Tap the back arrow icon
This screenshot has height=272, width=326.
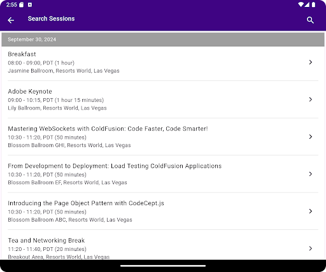tap(11, 20)
